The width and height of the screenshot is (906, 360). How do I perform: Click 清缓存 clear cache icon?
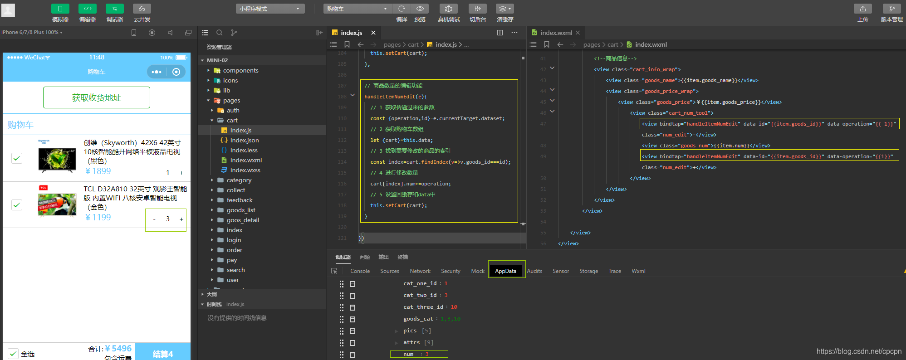[505, 9]
